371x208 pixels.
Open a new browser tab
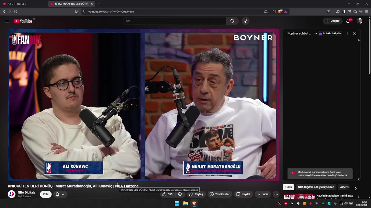[99, 4]
